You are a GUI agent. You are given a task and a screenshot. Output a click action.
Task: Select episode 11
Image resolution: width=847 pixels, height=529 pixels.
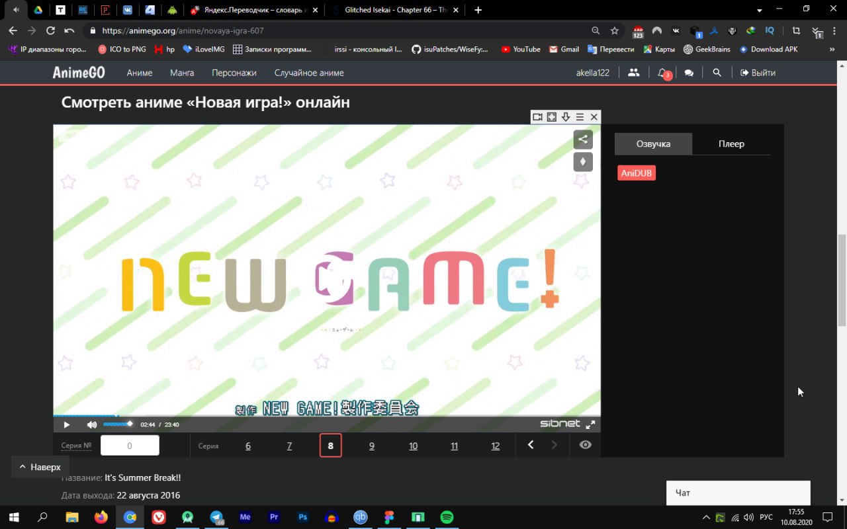coord(454,446)
